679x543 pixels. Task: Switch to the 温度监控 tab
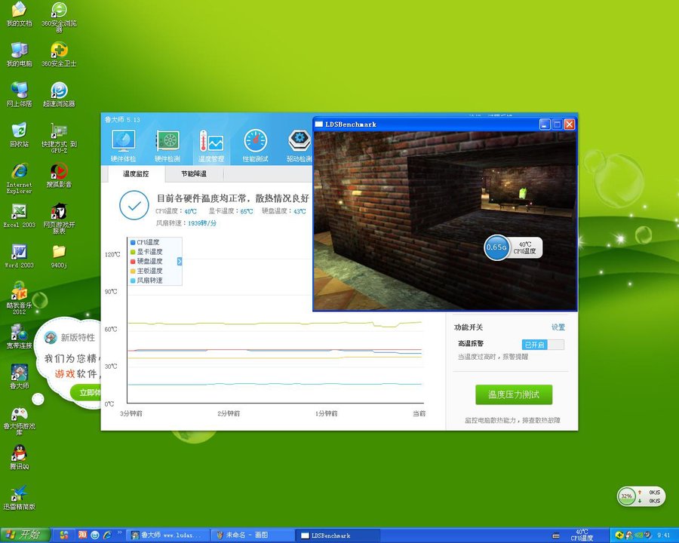click(136, 173)
